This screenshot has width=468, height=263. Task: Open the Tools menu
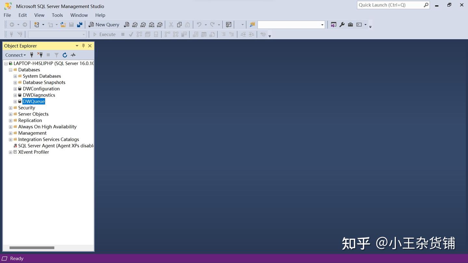point(57,15)
